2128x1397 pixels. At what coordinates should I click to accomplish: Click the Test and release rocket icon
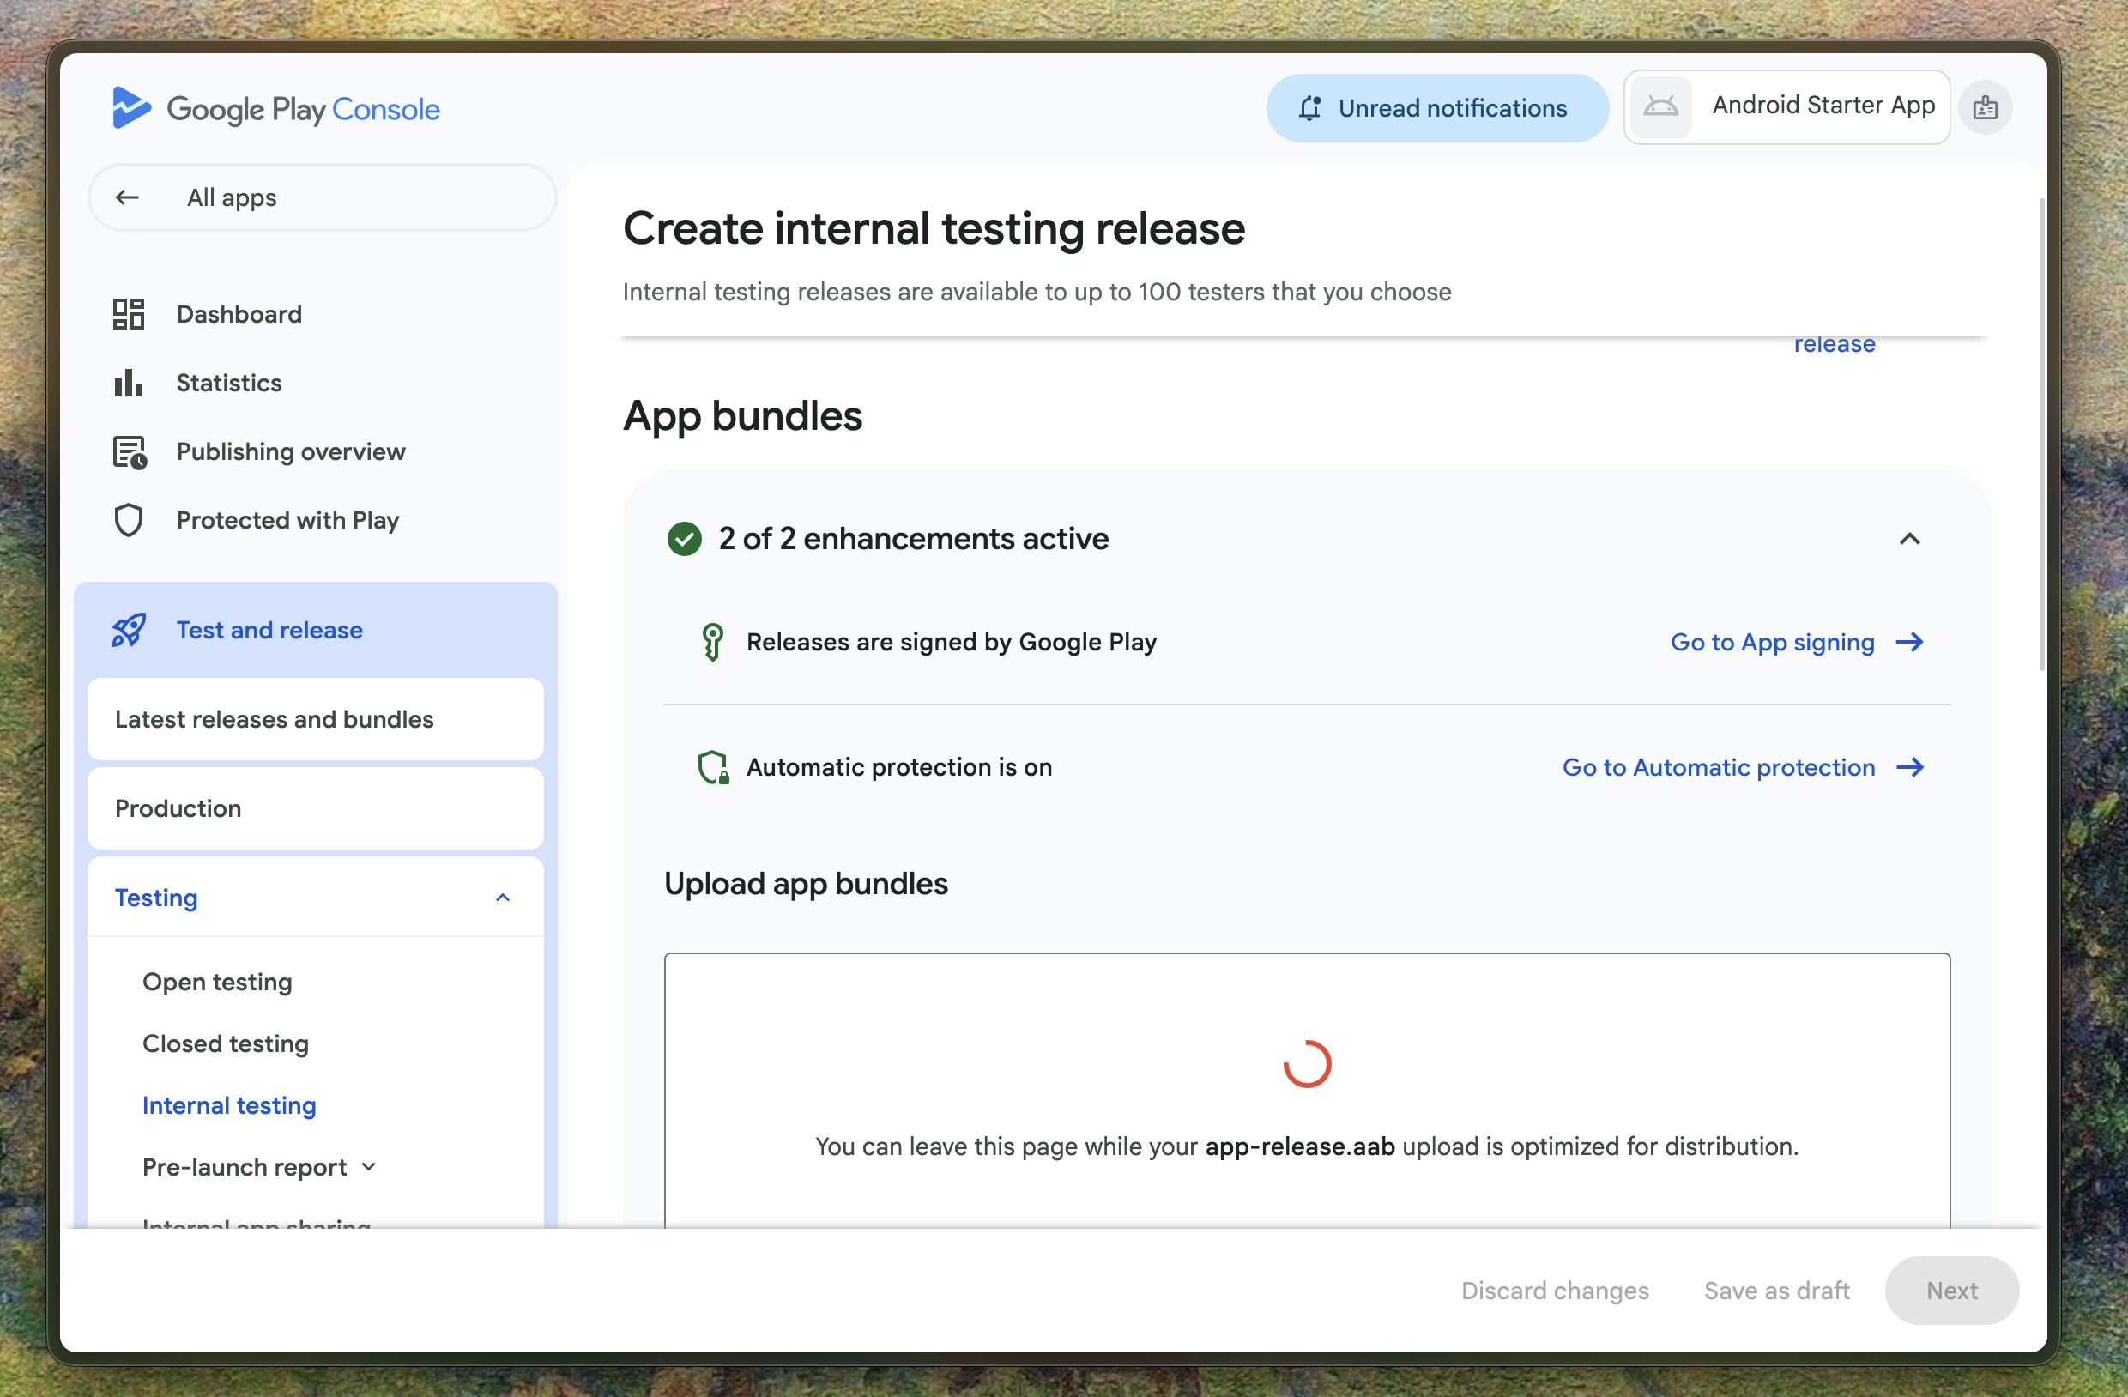(x=129, y=630)
